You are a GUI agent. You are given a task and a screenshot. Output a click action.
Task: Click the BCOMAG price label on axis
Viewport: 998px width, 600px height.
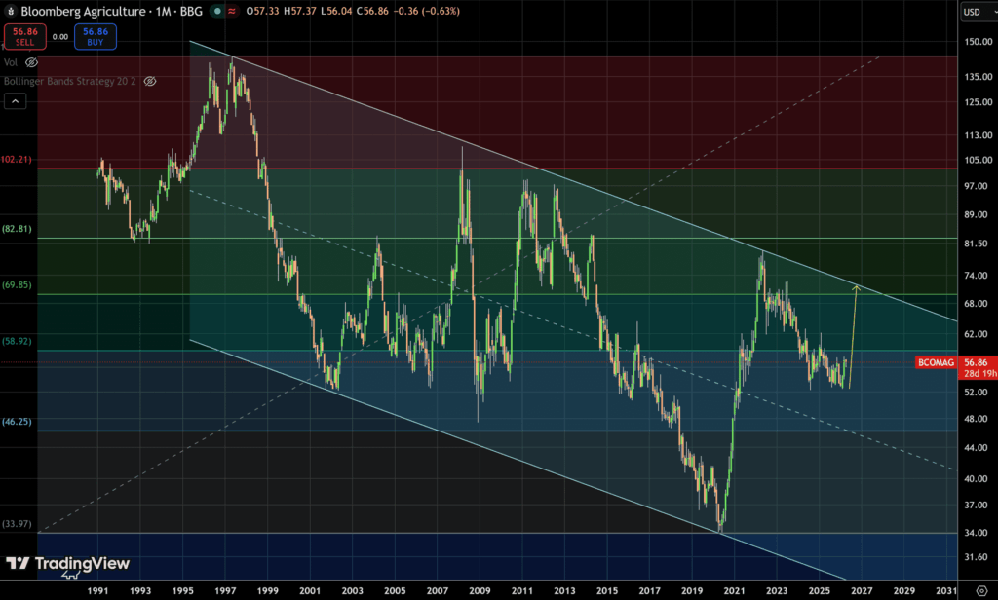coord(934,362)
